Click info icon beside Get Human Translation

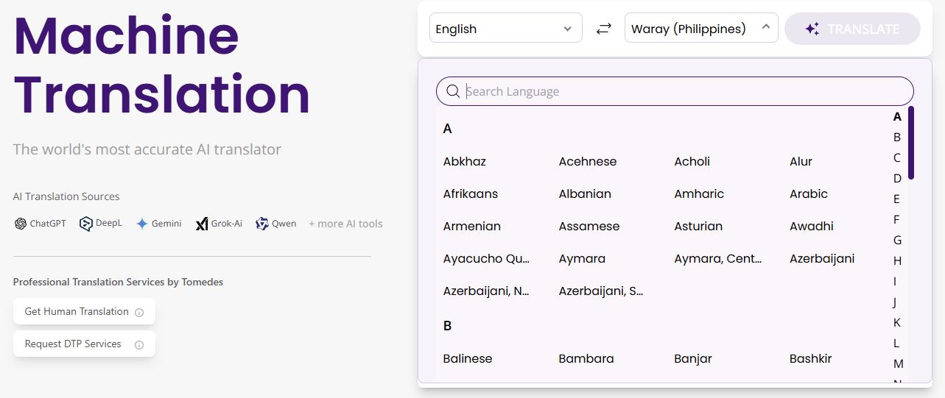point(139,312)
